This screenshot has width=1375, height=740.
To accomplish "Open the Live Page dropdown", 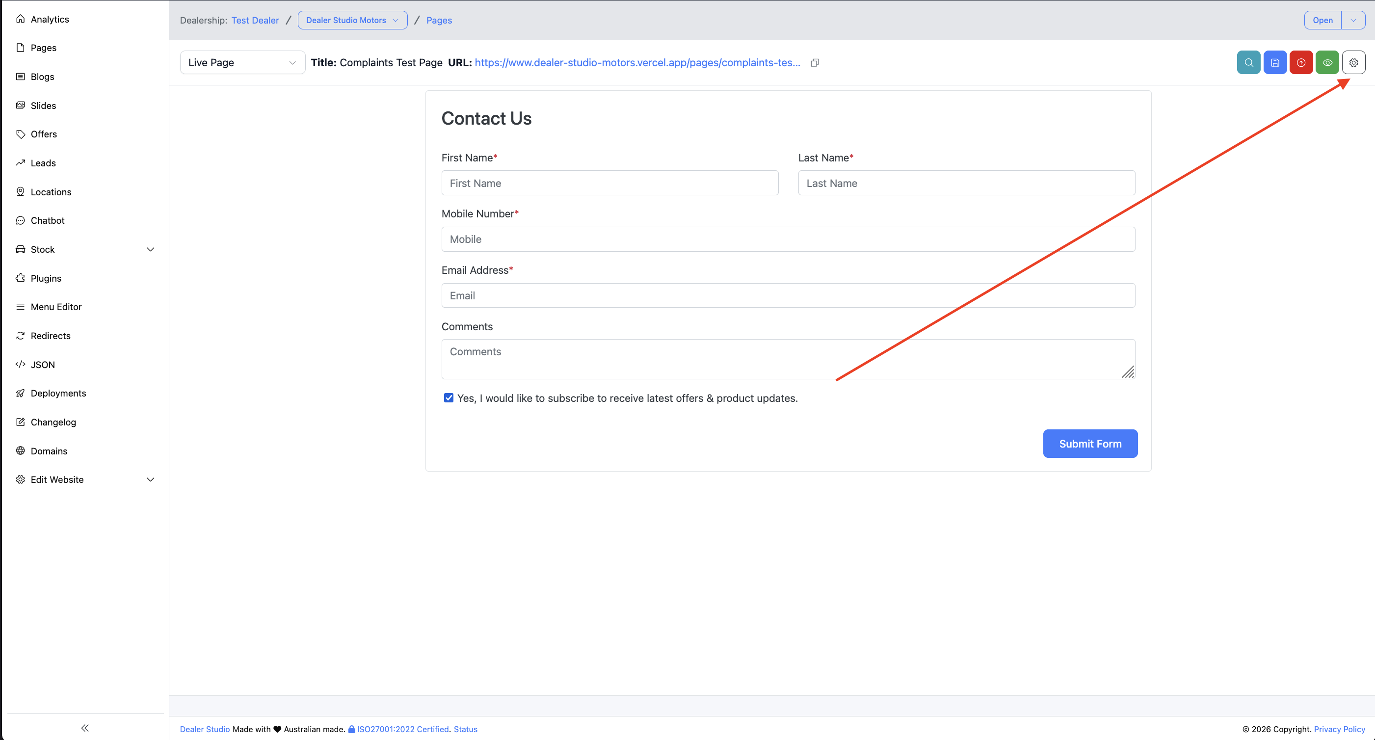I will tap(242, 62).
